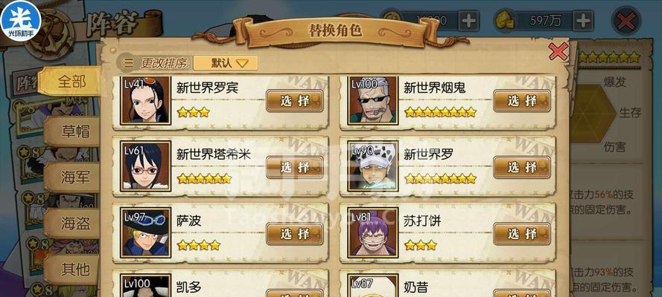Open the 海盗 category tab
The width and height of the screenshot is (662, 297).
pyautogui.click(x=74, y=223)
